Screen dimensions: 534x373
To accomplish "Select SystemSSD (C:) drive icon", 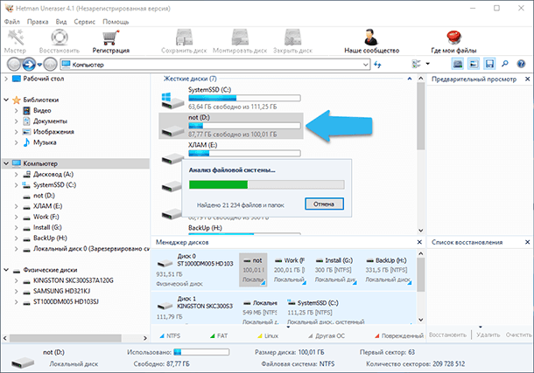I will (172, 100).
